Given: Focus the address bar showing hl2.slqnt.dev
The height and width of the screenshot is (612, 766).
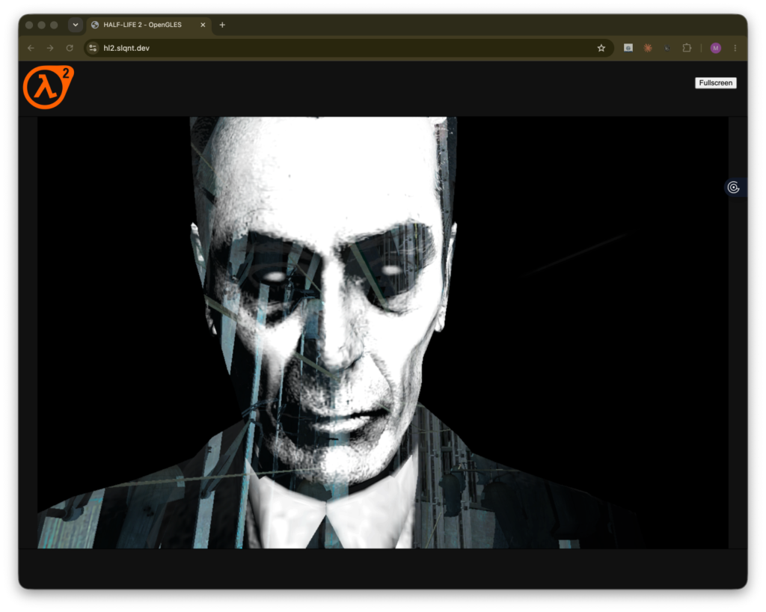Looking at the screenshot, I should tap(349, 48).
